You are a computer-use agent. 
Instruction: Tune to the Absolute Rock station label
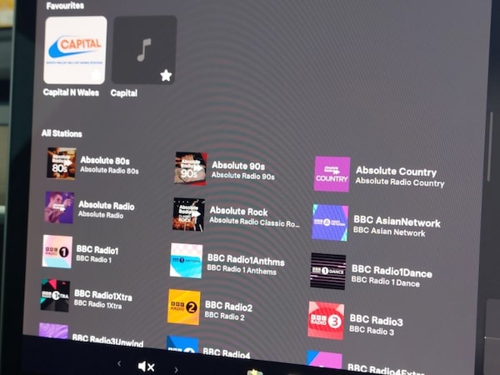pyautogui.click(x=238, y=212)
